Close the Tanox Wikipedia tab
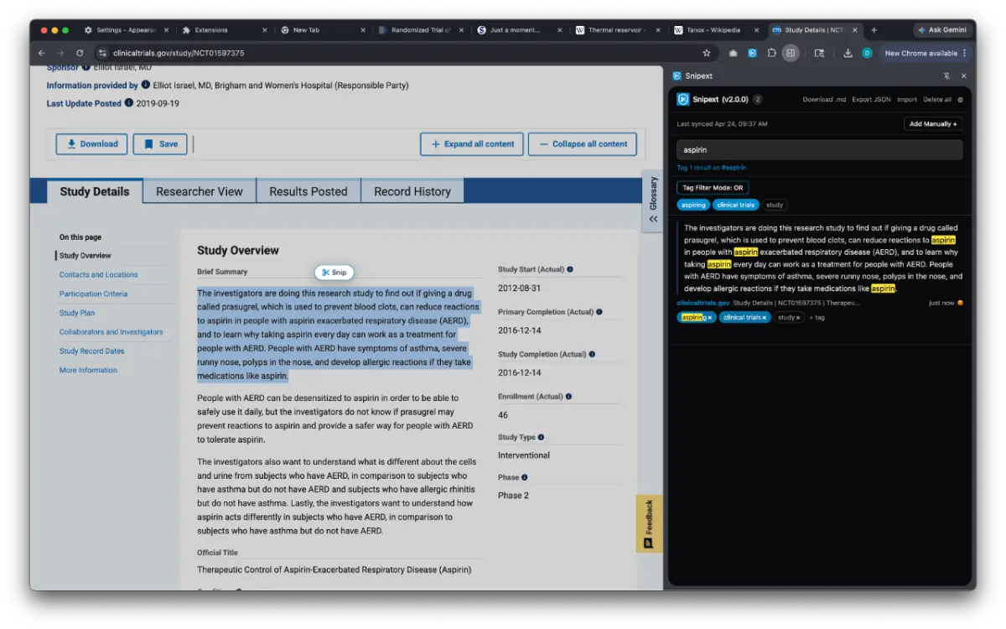Viewport: 1006px width, 629px height. pyautogui.click(x=757, y=30)
